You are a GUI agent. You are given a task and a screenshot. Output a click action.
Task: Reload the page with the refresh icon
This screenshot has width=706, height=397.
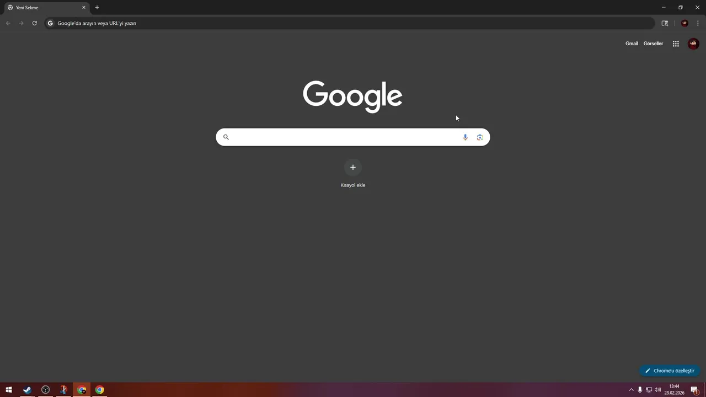tap(34, 23)
